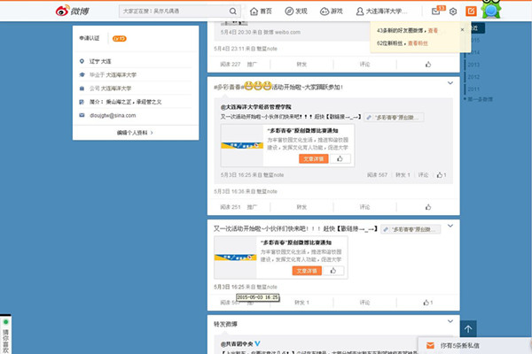Image resolution: width=532 pixels, height=354 pixels.
Task: Click the search magnifier icon
Action: point(232,12)
